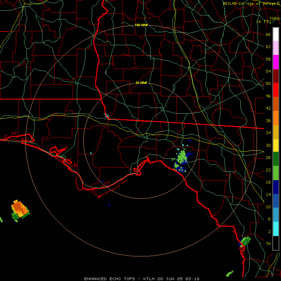This screenshot has width=281, height=281.
Task: Select the black TH legend swatch
Action: click(x=276, y=243)
